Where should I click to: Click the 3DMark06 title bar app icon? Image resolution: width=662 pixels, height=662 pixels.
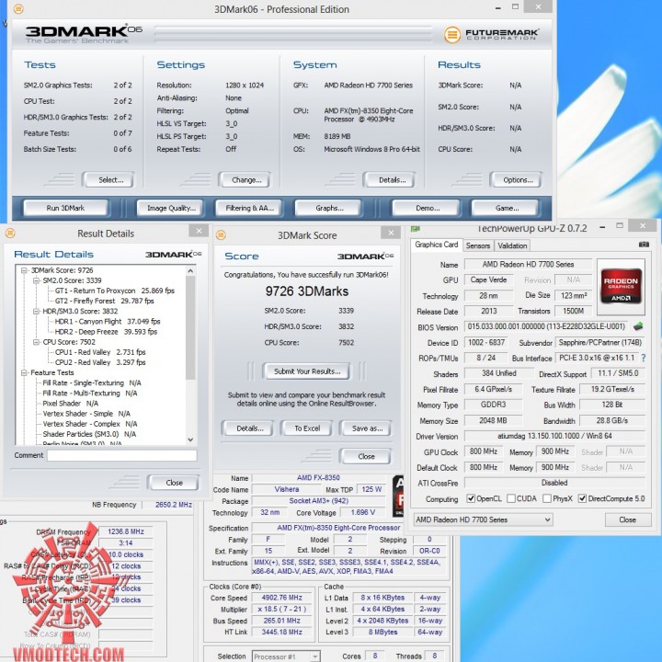pos(18,9)
